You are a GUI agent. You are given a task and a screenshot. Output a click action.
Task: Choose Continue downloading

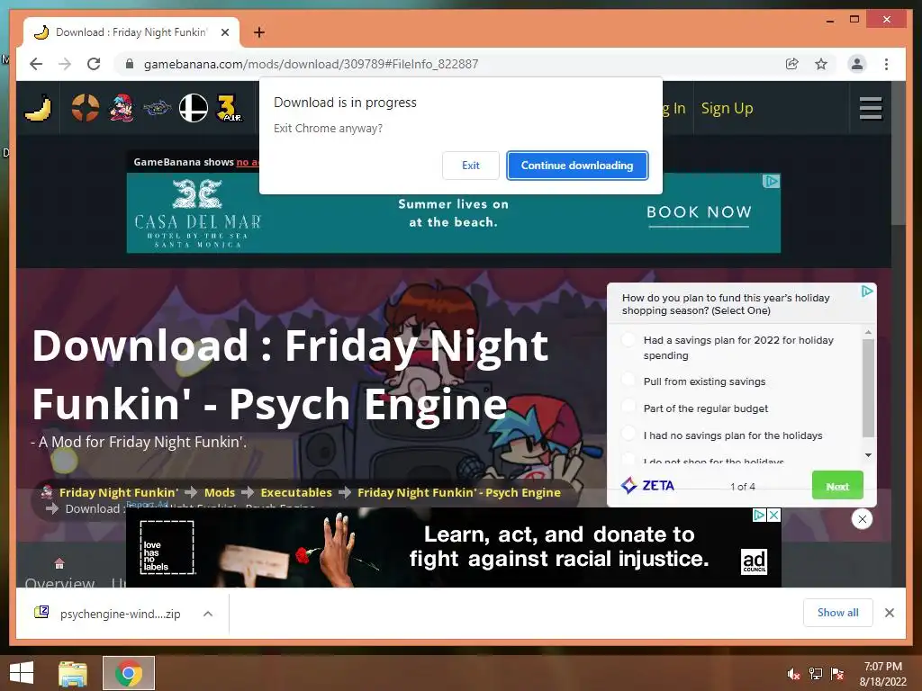577,166
